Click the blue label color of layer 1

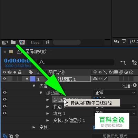(32, 79)
